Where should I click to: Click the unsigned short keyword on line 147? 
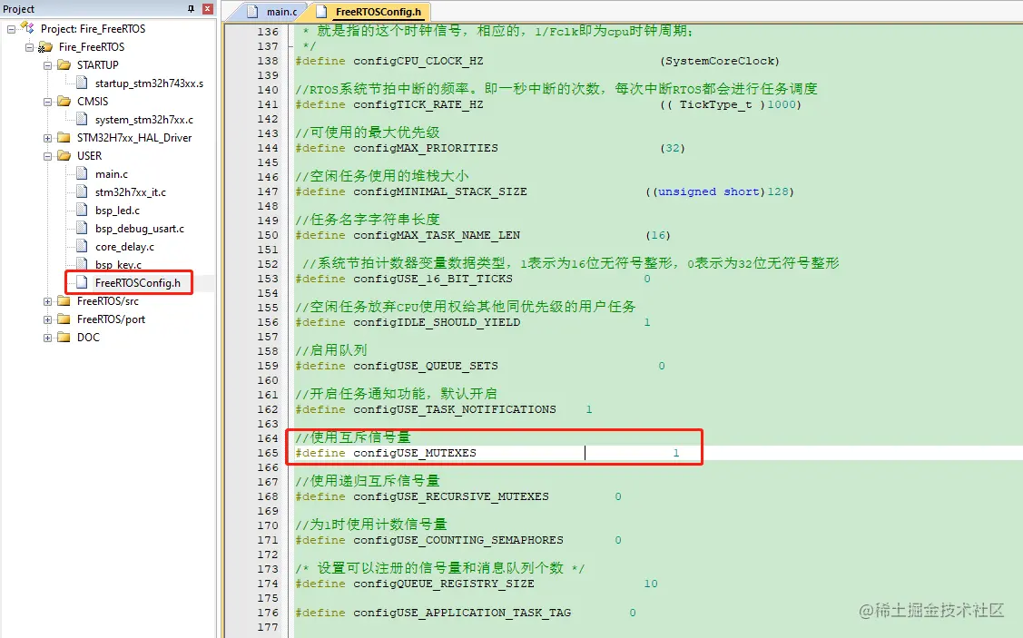click(x=709, y=191)
